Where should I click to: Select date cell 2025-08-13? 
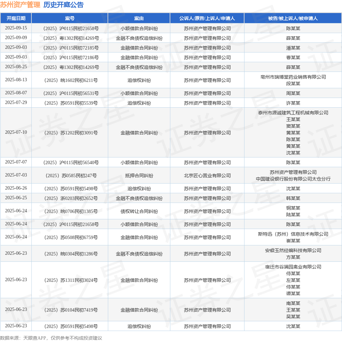16,80
